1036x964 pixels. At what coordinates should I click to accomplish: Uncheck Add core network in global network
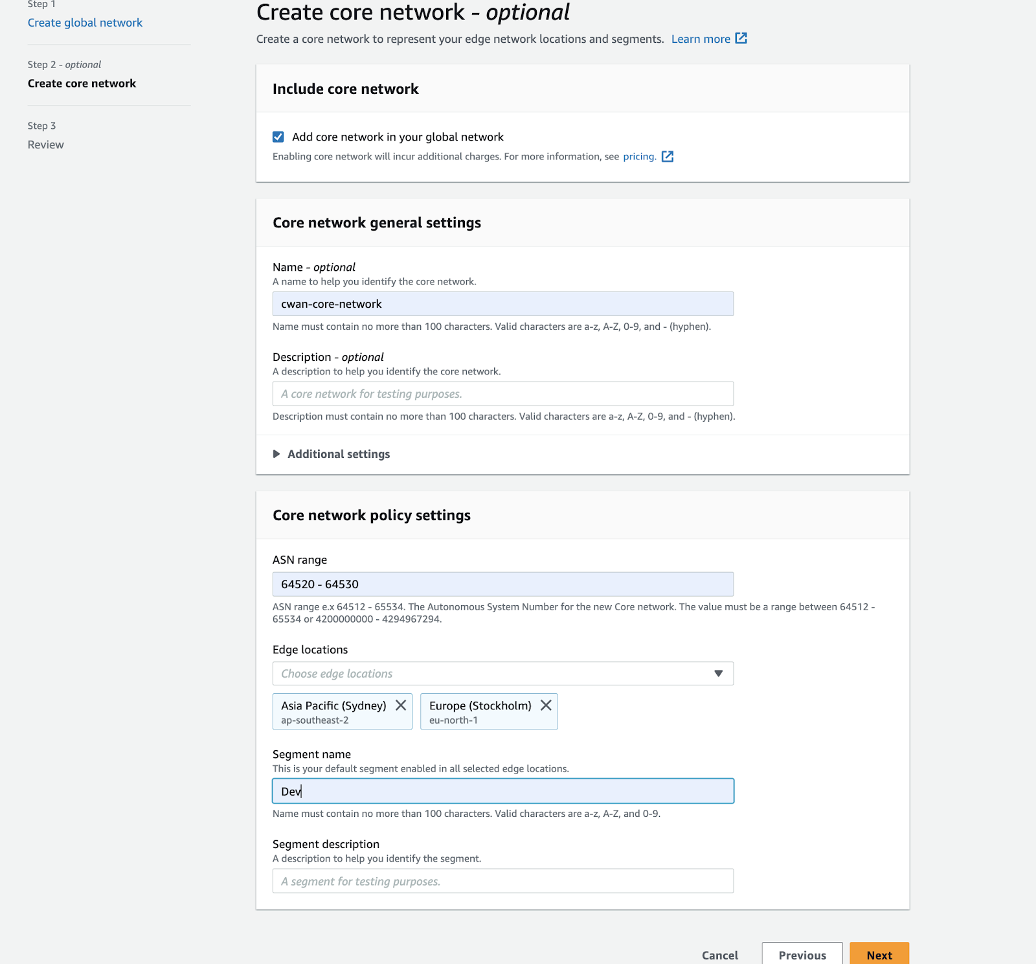tap(278, 137)
